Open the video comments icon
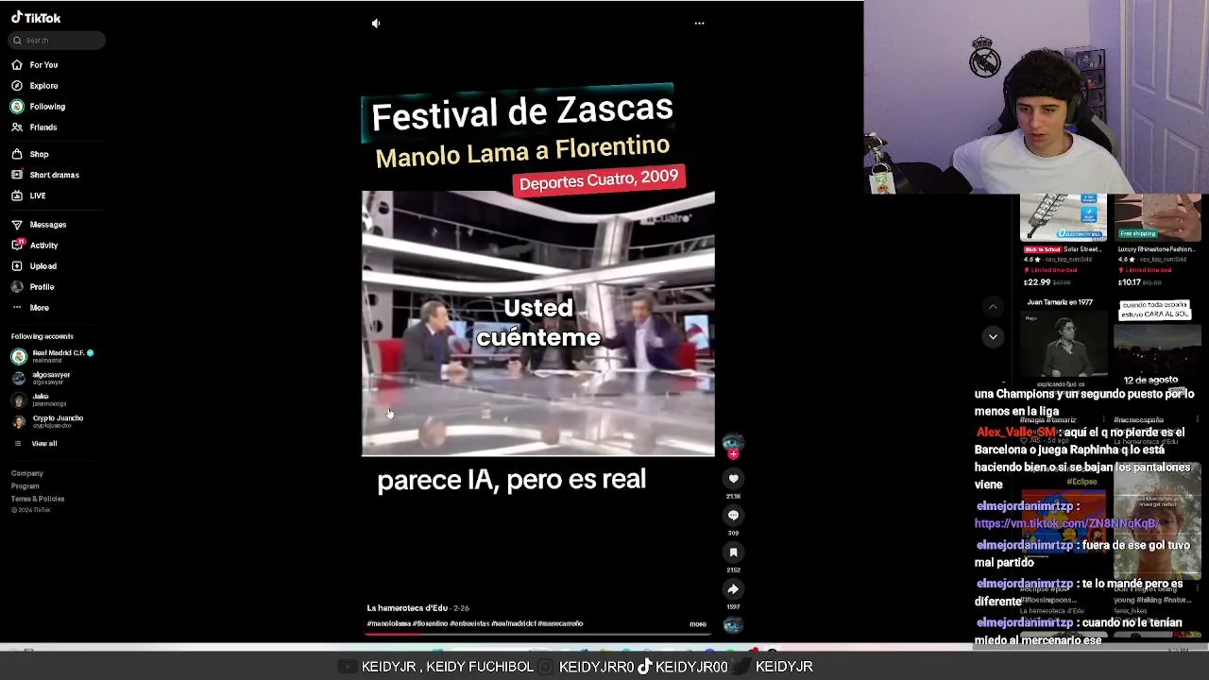The image size is (1209, 680). coord(733,516)
